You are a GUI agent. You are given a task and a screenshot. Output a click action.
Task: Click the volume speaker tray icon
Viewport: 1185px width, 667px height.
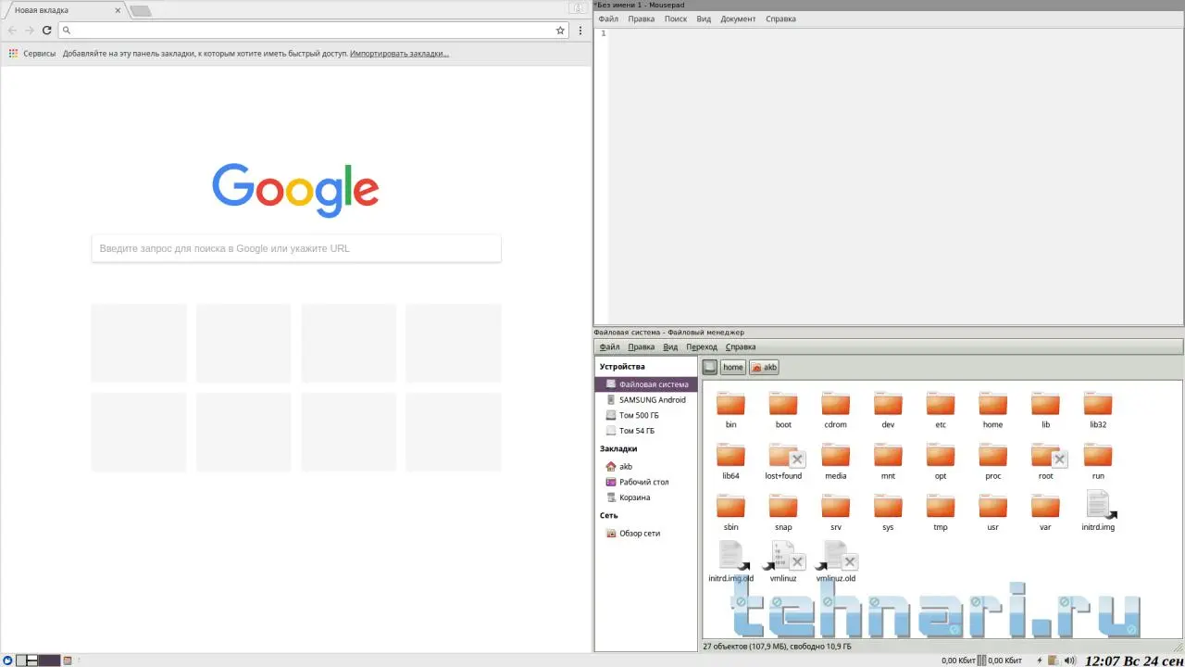pos(1069,661)
